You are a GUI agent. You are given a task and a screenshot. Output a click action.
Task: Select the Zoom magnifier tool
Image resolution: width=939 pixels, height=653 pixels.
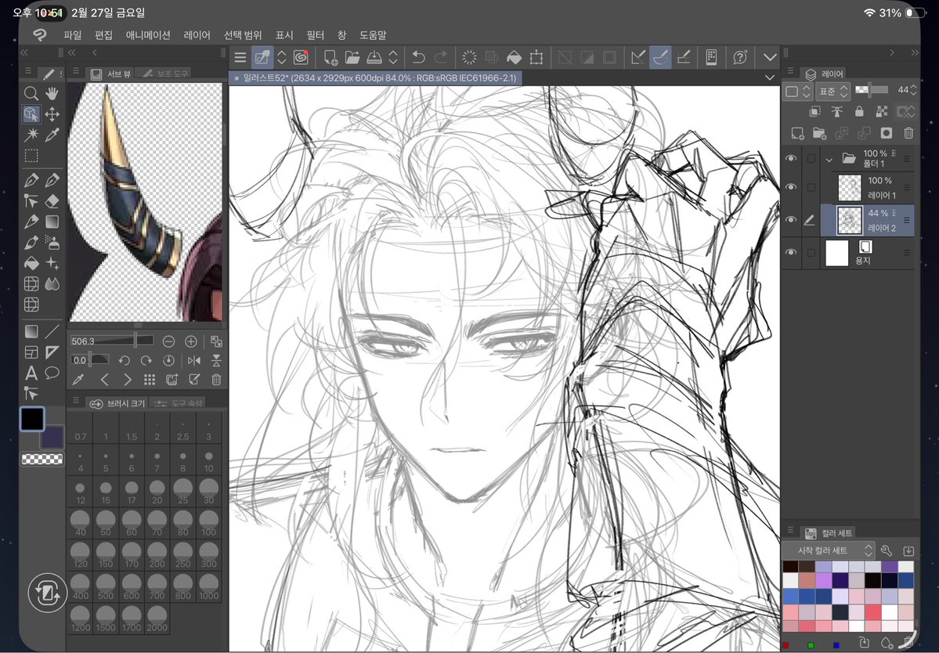pyautogui.click(x=31, y=93)
